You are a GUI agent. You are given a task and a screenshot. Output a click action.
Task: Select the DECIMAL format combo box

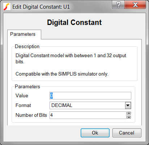click(90, 106)
